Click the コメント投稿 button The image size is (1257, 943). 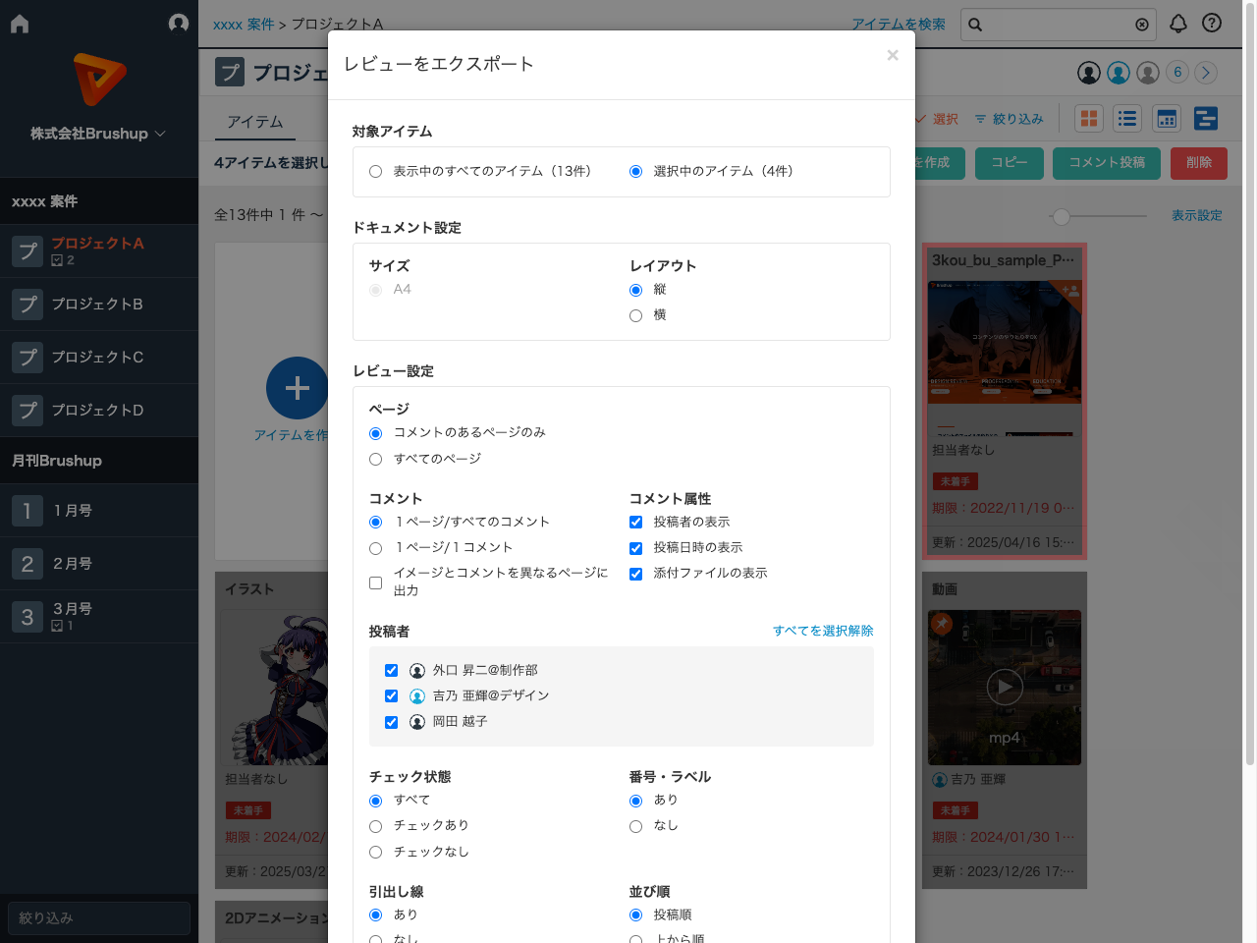(1106, 163)
